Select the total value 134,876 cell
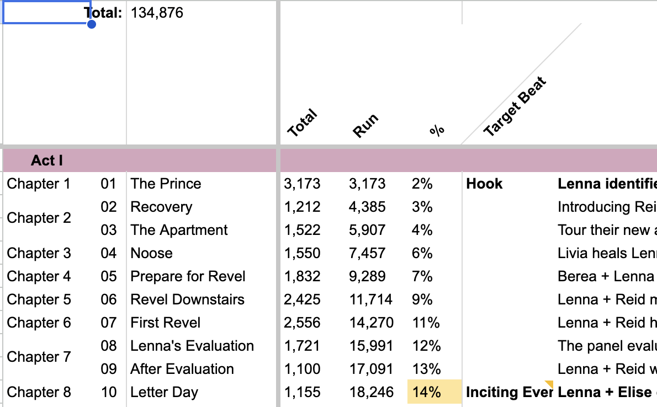Viewport: 657px width, 407px height. (157, 13)
